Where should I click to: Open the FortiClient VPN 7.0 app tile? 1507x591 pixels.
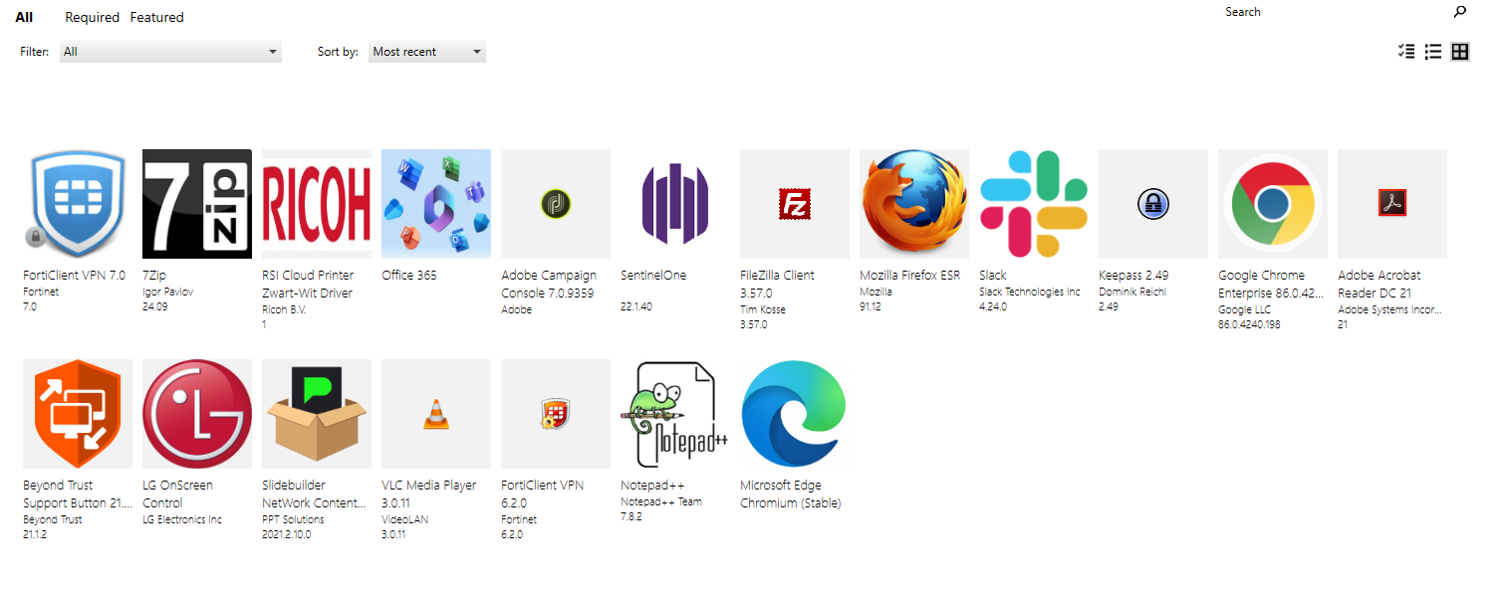pos(78,204)
